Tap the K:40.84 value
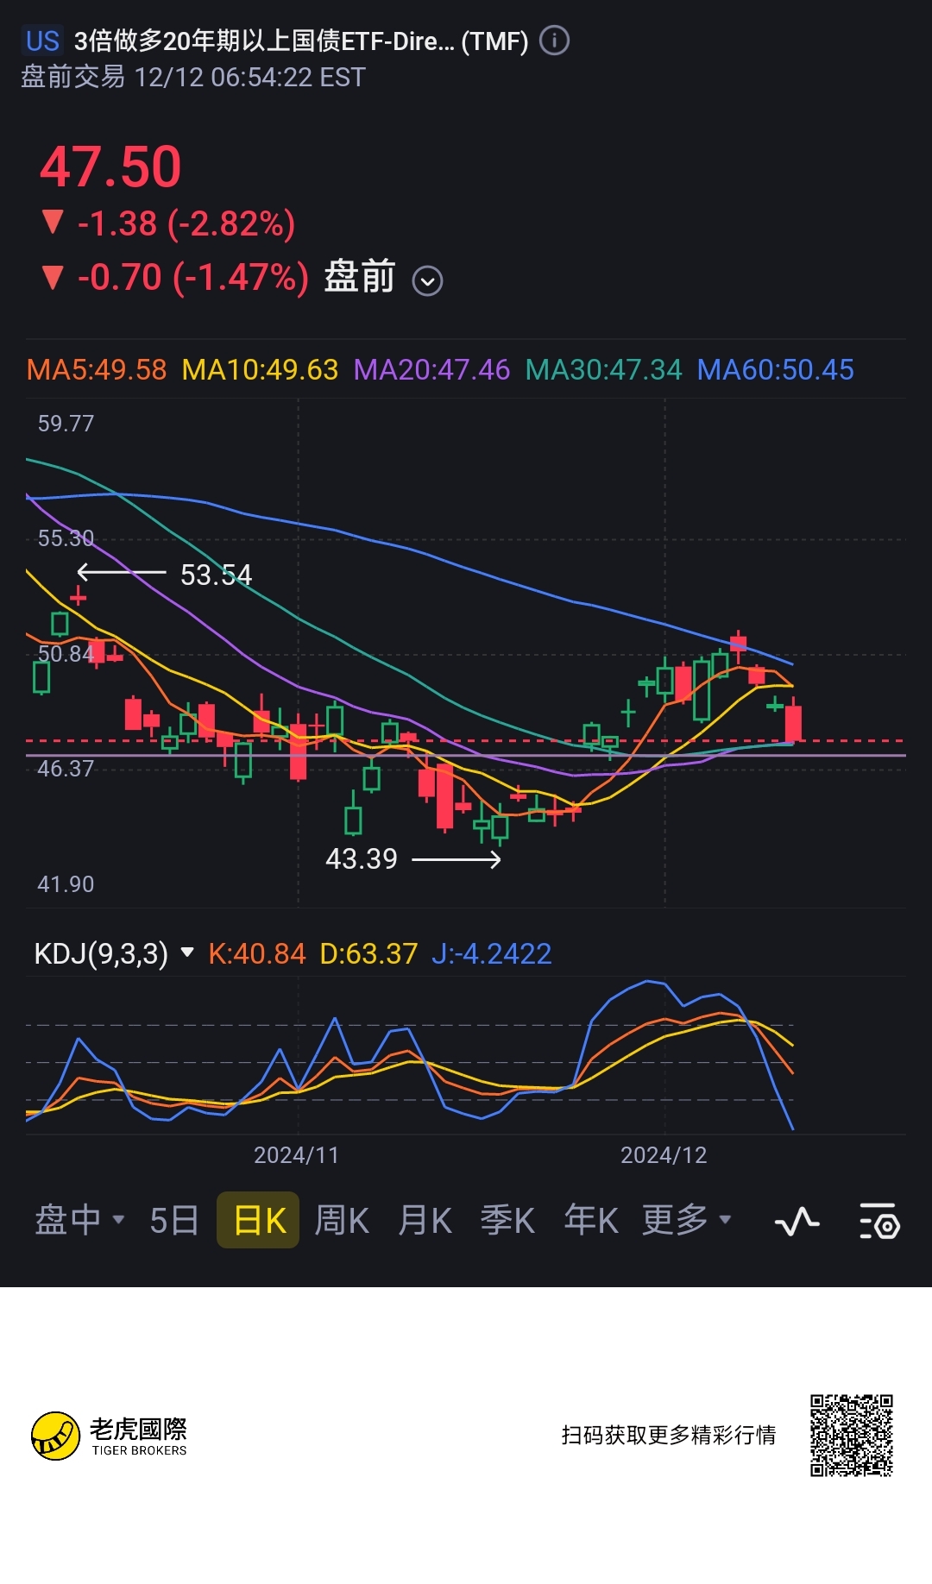 (257, 953)
